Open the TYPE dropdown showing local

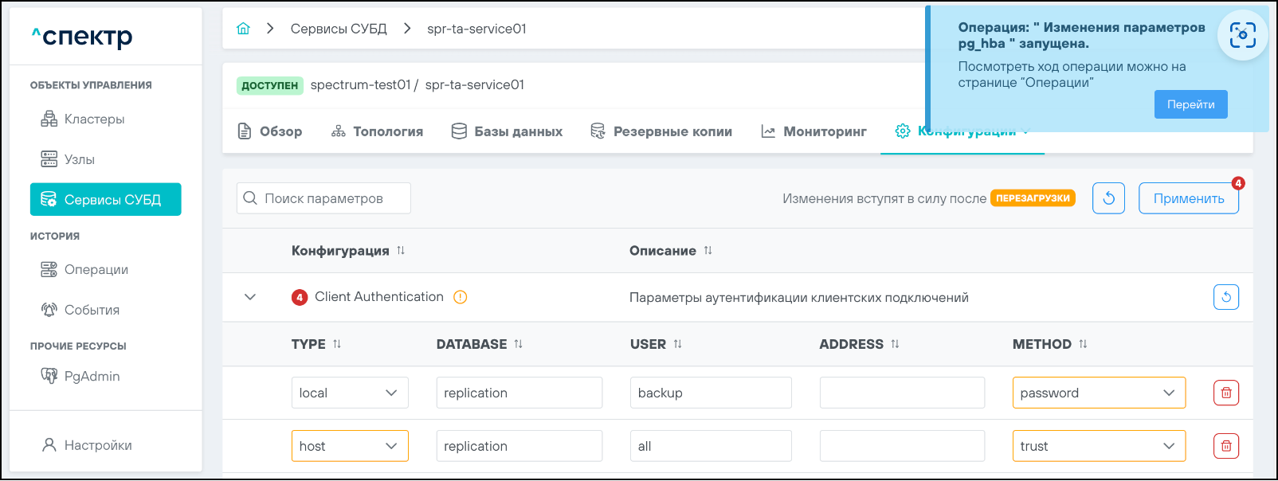click(x=350, y=393)
